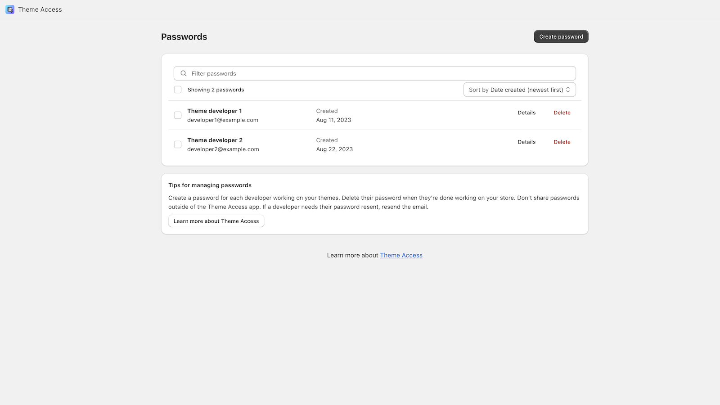Click Learn more about Theme Access button
The image size is (720, 405).
coord(216,221)
